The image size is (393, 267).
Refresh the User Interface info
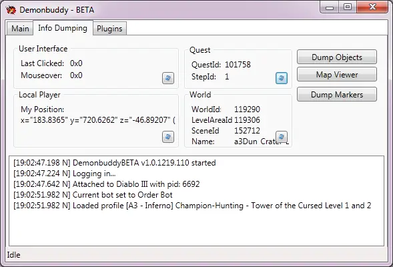point(168,78)
